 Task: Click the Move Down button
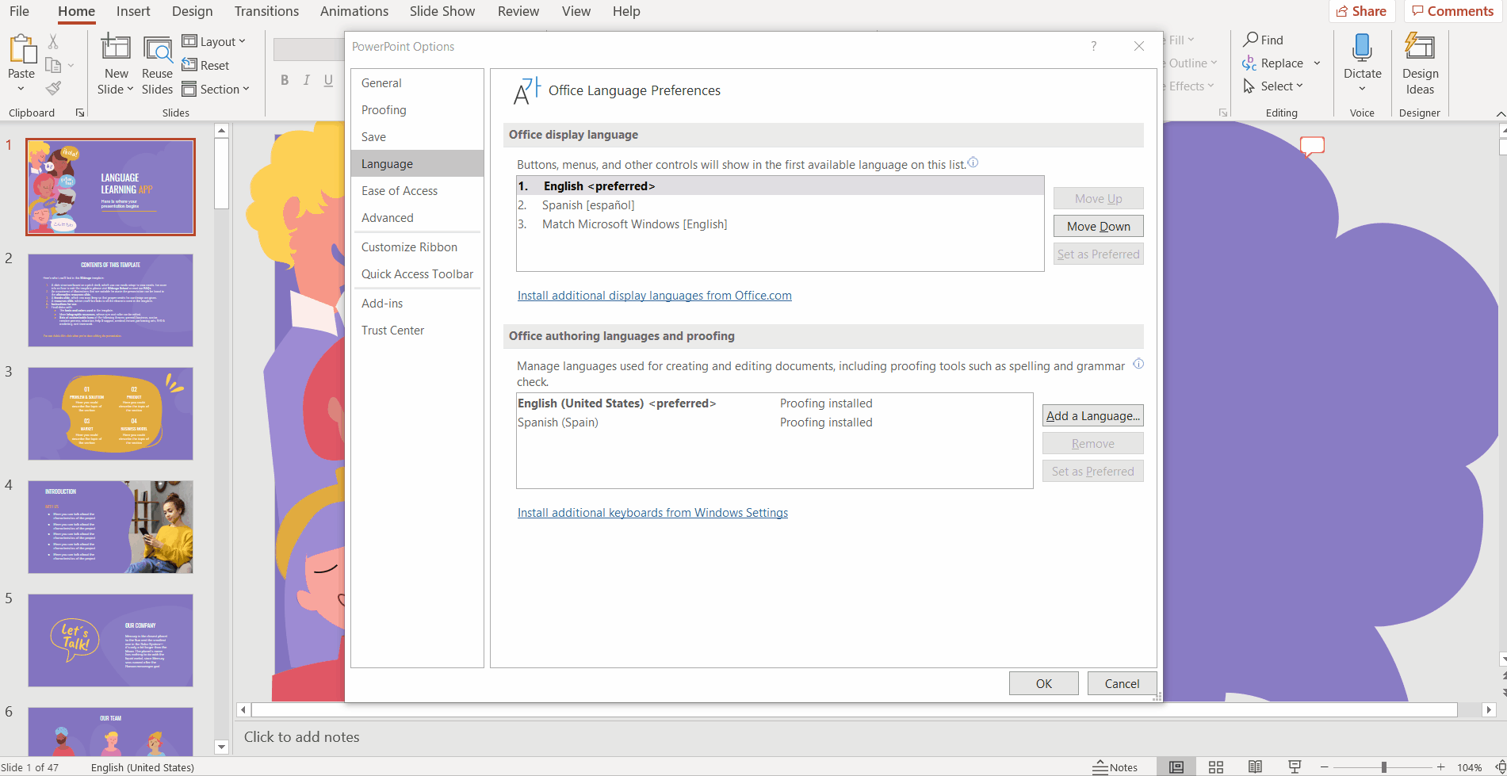(x=1098, y=226)
